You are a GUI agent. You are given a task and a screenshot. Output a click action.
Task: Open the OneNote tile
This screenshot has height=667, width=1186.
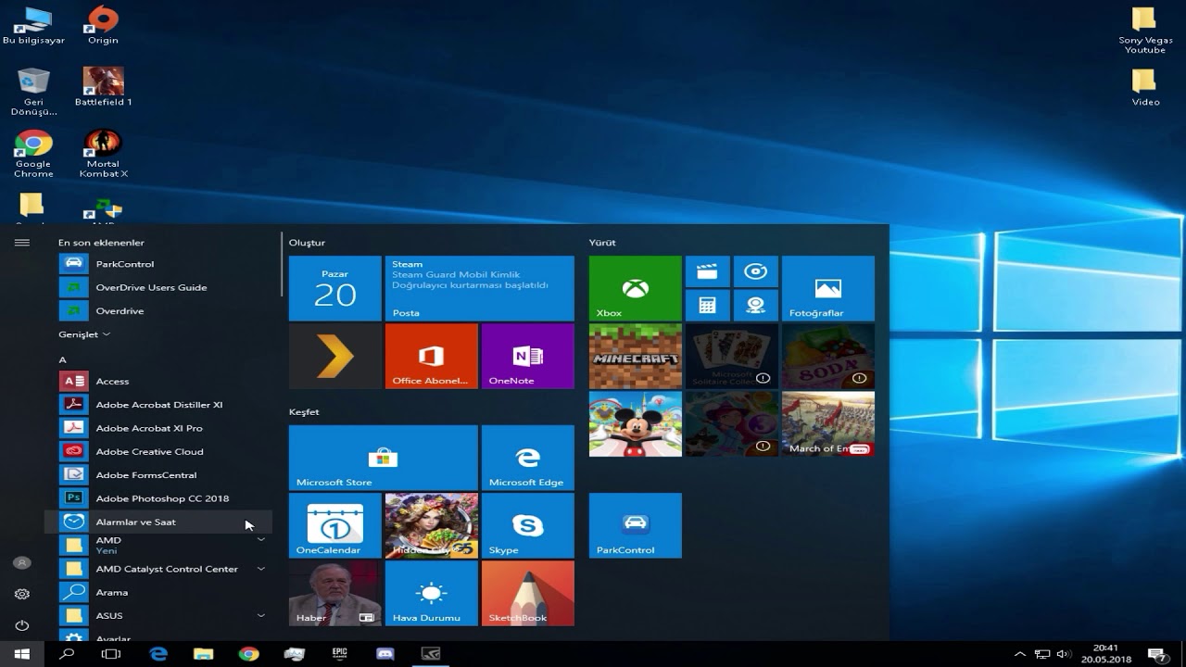point(527,356)
